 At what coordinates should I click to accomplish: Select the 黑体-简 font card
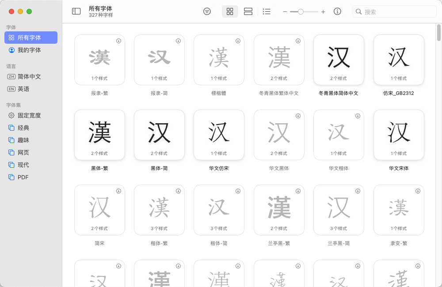pos(159,135)
